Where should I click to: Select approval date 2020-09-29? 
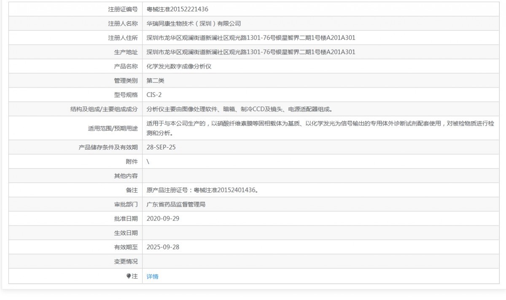[163, 219]
